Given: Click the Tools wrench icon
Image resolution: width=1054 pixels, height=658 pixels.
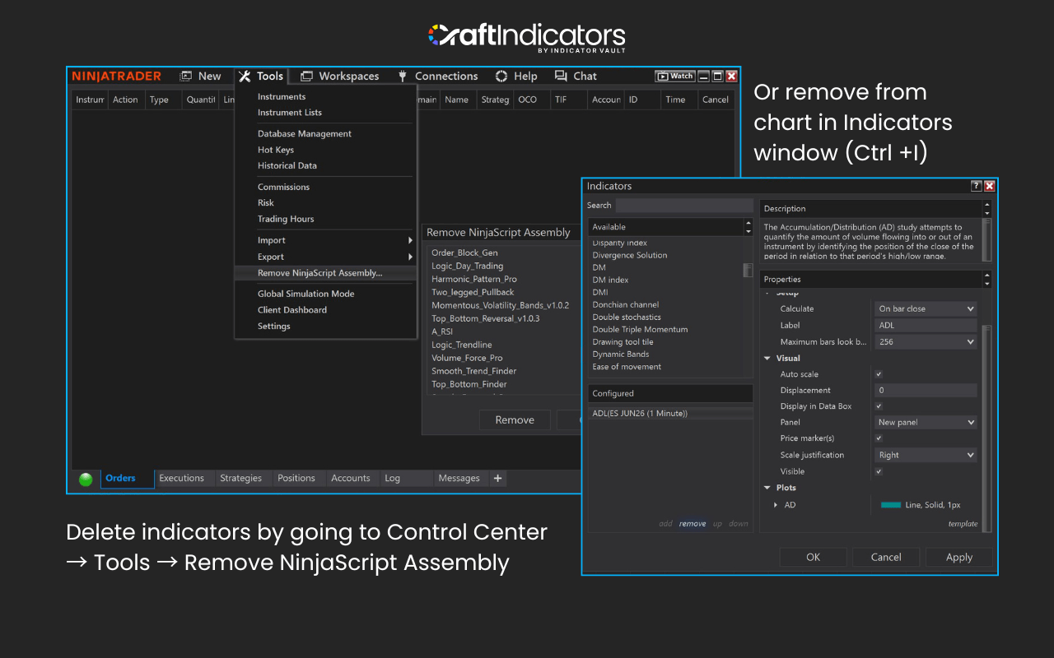Looking at the screenshot, I should (245, 76).
